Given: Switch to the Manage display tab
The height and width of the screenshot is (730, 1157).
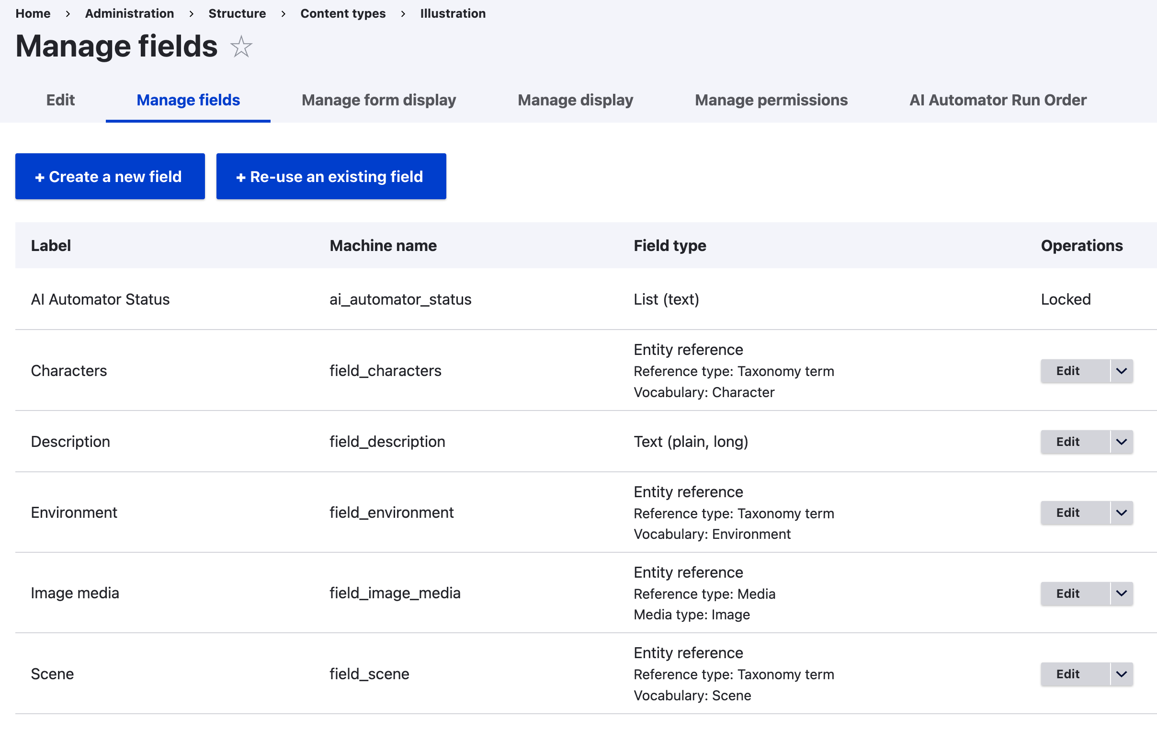Looking at the screenshot, I should (x=575, y=100).
